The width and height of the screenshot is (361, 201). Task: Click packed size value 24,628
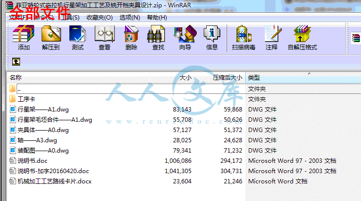(233, 140)
